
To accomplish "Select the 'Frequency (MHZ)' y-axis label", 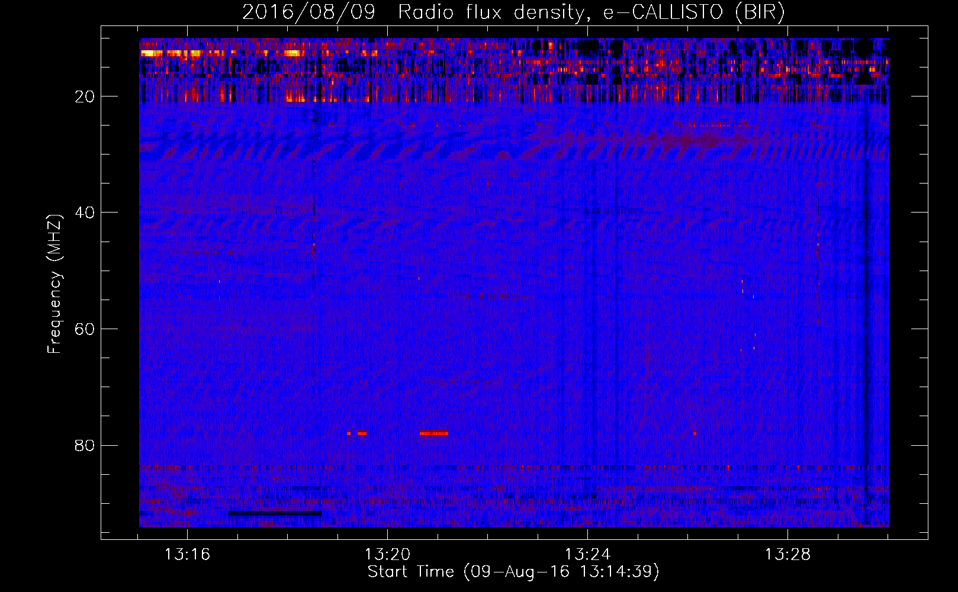I will 54,284.
